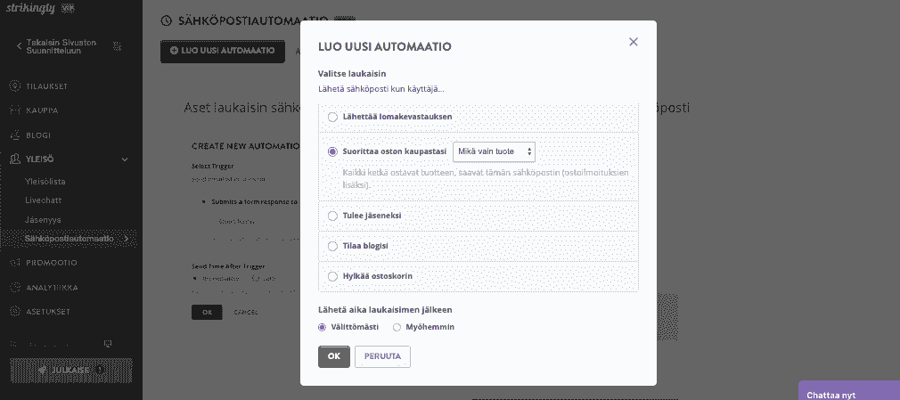Open the Chattaa nyt chat widget
Image resolution: width=900 pixels, height=400 pixels.
[x=849, y=391]
